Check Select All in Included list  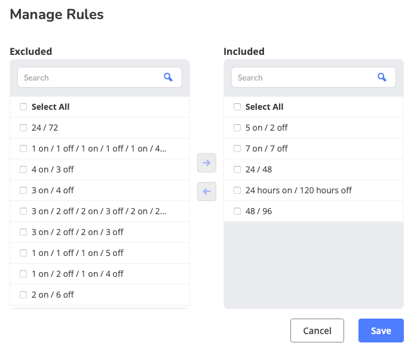point(237,107)
